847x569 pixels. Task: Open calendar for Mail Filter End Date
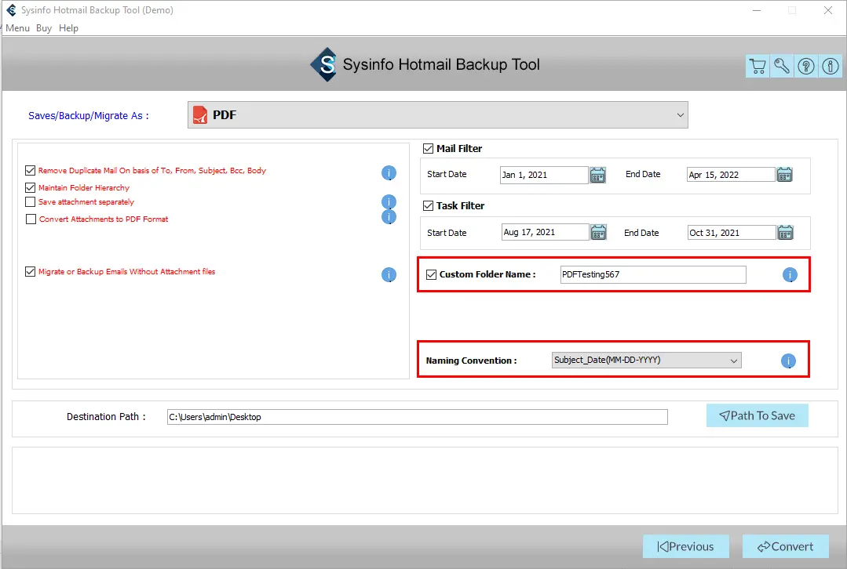pyautogui.click(x=784, y=175)
